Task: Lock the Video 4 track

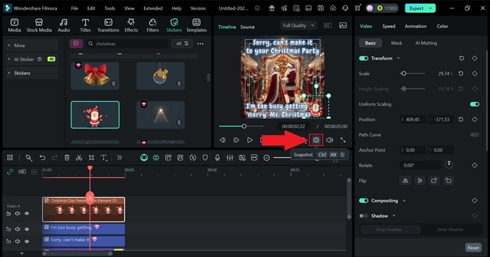Action: [9, 214]
